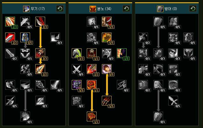The width and height of the screenshot is (203, 128).
Task: Select the Tactical Mastery helmet talent 5/5
Action: point(25,37)
